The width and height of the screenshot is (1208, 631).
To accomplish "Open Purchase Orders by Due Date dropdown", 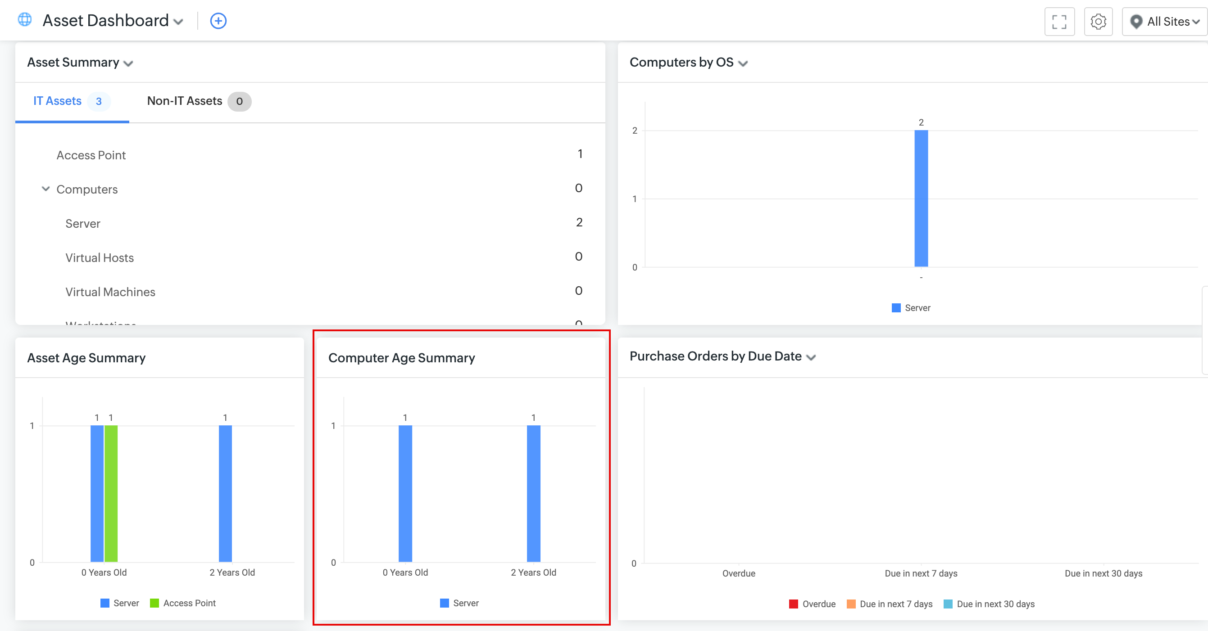I will coord(811,357).
